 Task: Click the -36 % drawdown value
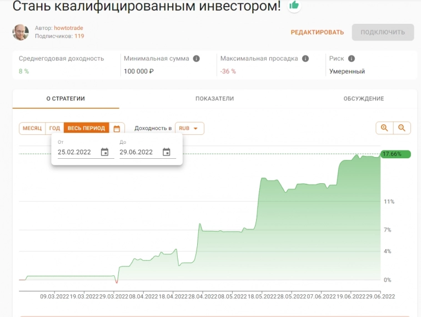pos(228,72)
